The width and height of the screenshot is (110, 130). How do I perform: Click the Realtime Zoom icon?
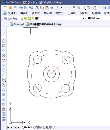pyautogui.click(x=79, y=7)
